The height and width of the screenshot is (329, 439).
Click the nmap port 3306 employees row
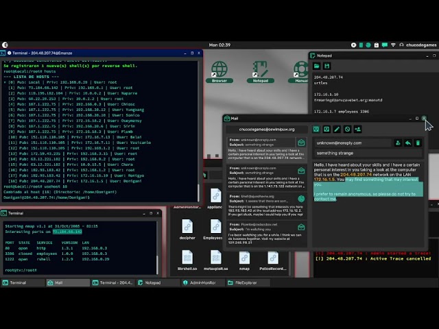coord(56,254)
